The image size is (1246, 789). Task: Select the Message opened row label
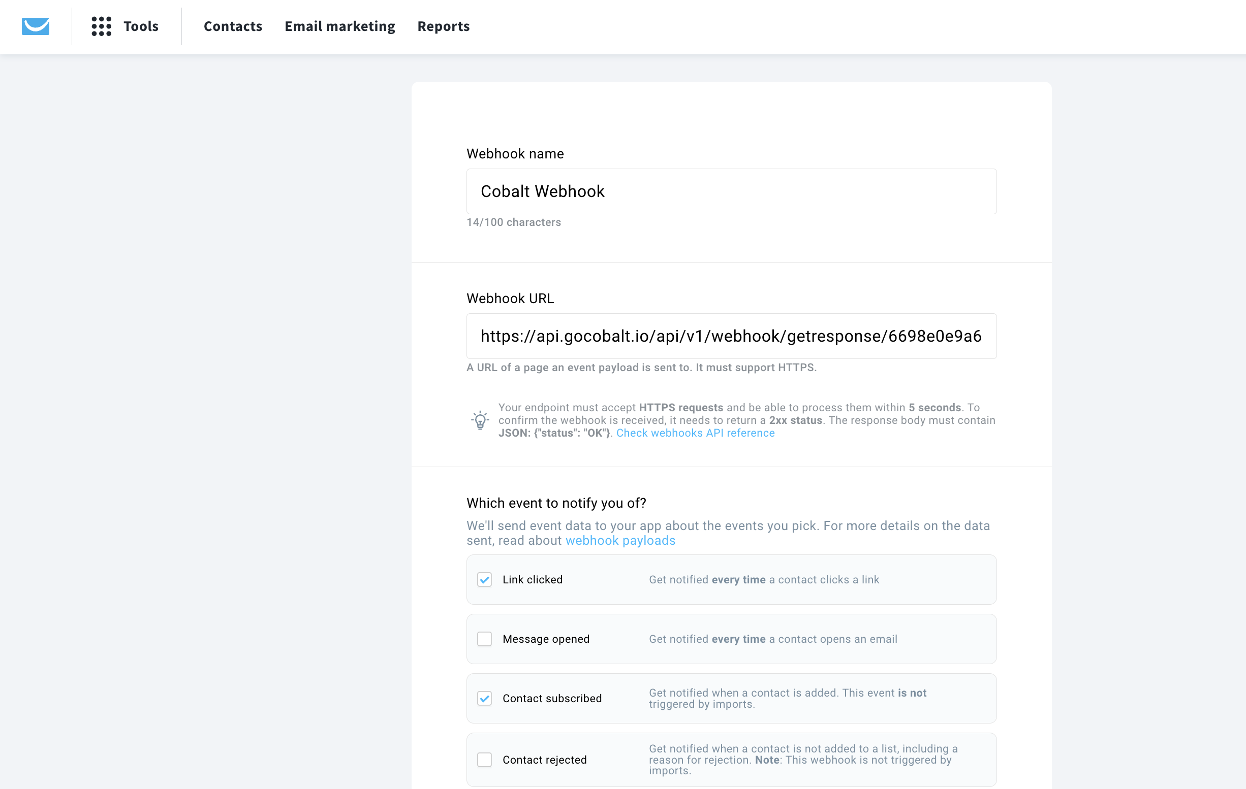pos(546,639)
